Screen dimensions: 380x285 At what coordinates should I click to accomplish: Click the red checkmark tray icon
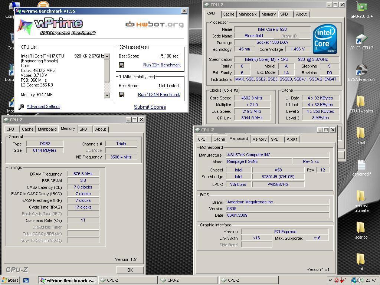click(343, 281)
